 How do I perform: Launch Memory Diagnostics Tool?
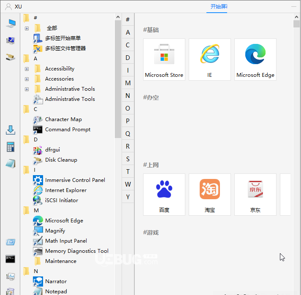(x=71, y=251)
